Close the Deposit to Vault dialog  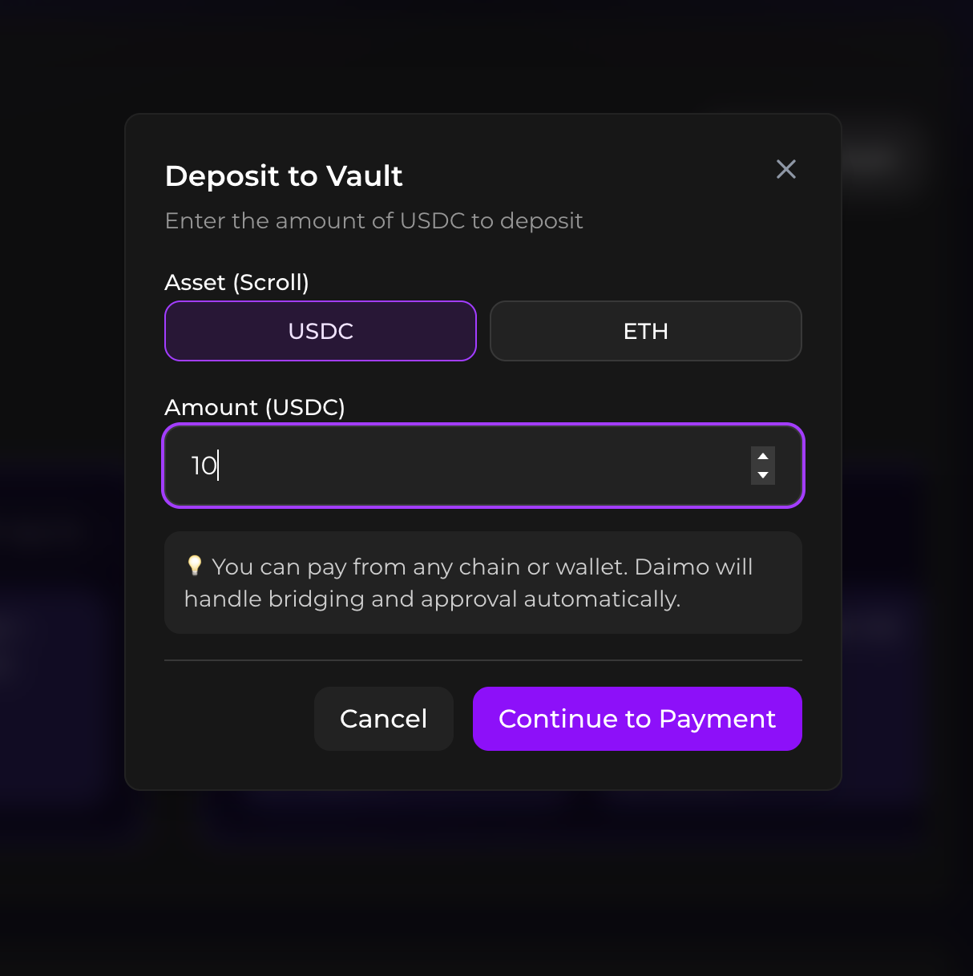785,169
